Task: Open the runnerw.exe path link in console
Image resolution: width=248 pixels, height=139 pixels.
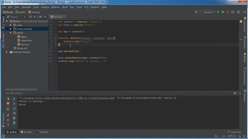Action: (67, 98)
